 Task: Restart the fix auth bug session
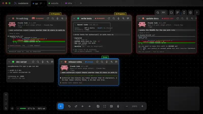click(x=48, y=18)
